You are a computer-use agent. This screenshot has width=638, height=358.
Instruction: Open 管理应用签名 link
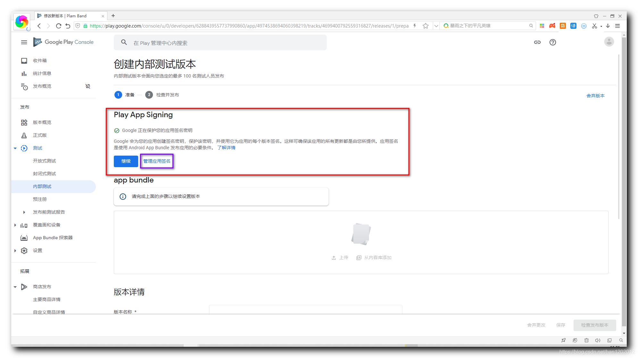(157, 161)
